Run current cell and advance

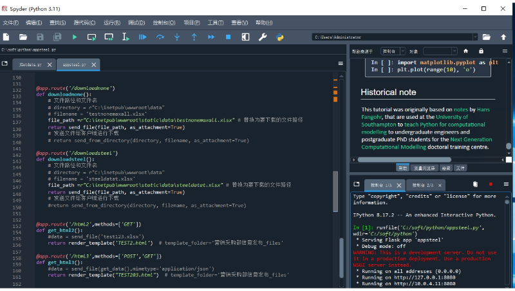click(109, 37)
